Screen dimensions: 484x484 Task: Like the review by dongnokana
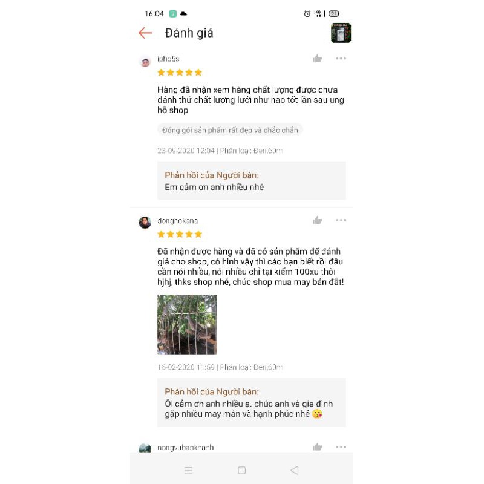(x=317, y=220)
